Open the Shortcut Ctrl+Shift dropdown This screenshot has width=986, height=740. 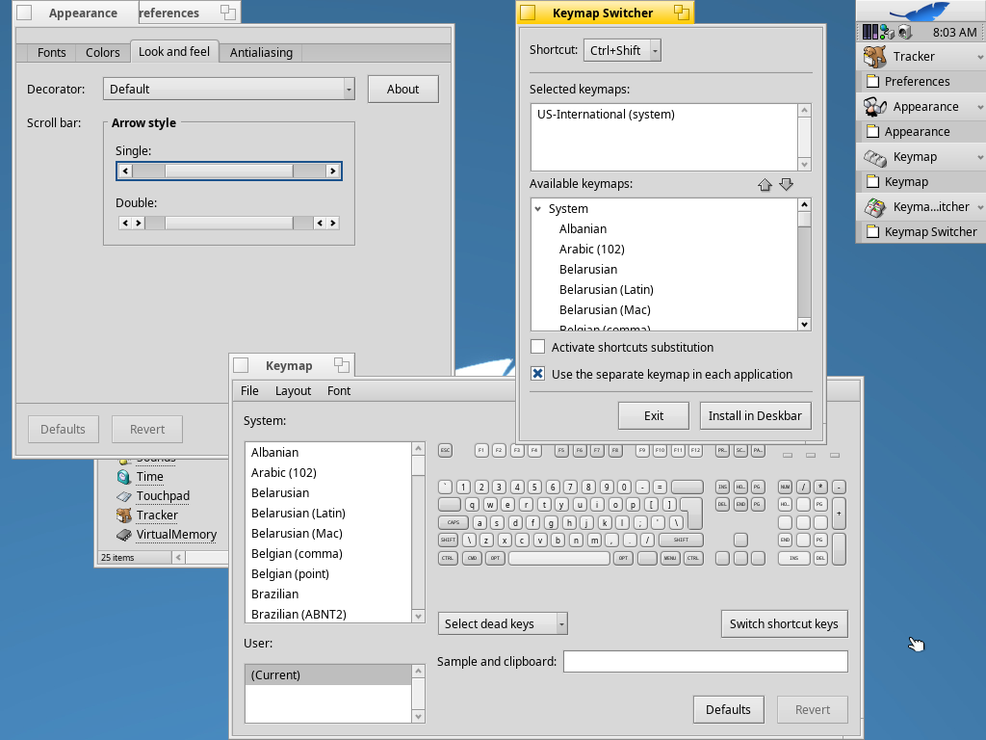(622, 50)
